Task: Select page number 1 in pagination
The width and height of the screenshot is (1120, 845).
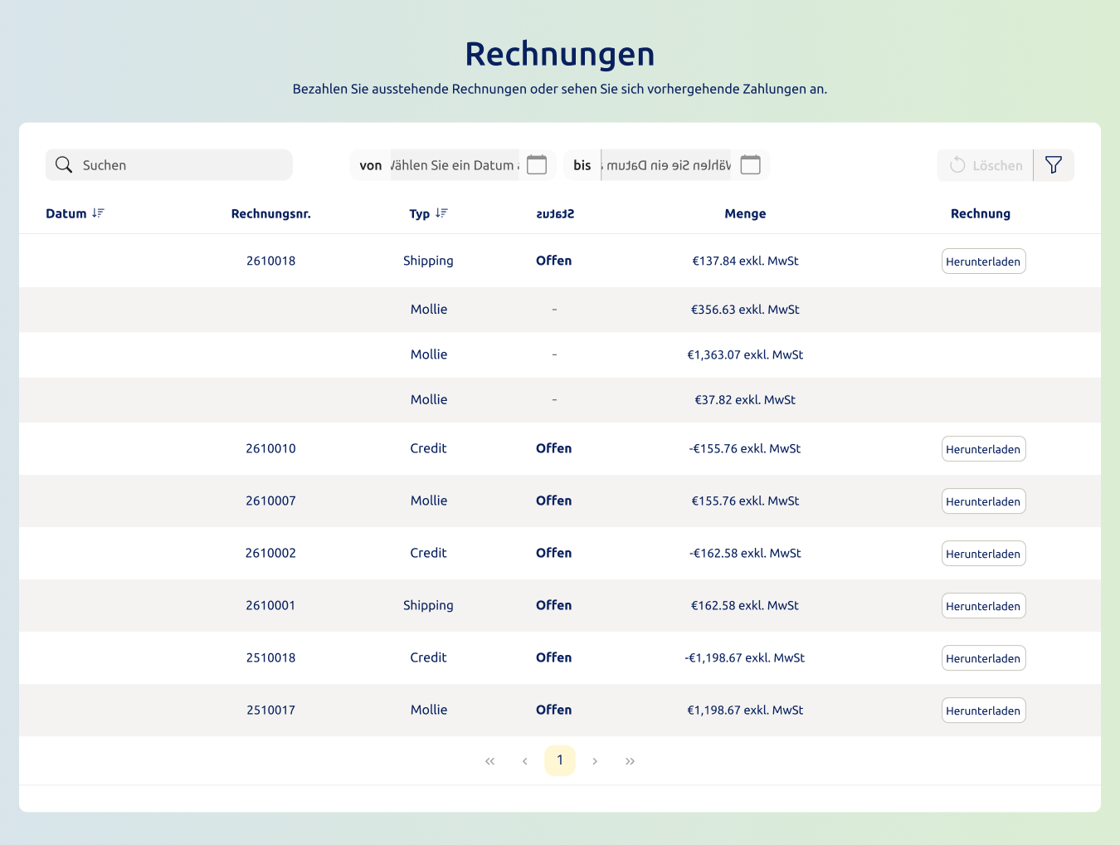Action: [560, 760]
